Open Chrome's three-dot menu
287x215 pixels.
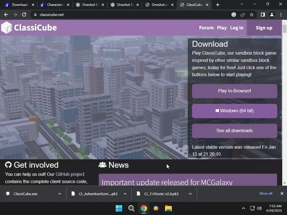click(281, 15)
